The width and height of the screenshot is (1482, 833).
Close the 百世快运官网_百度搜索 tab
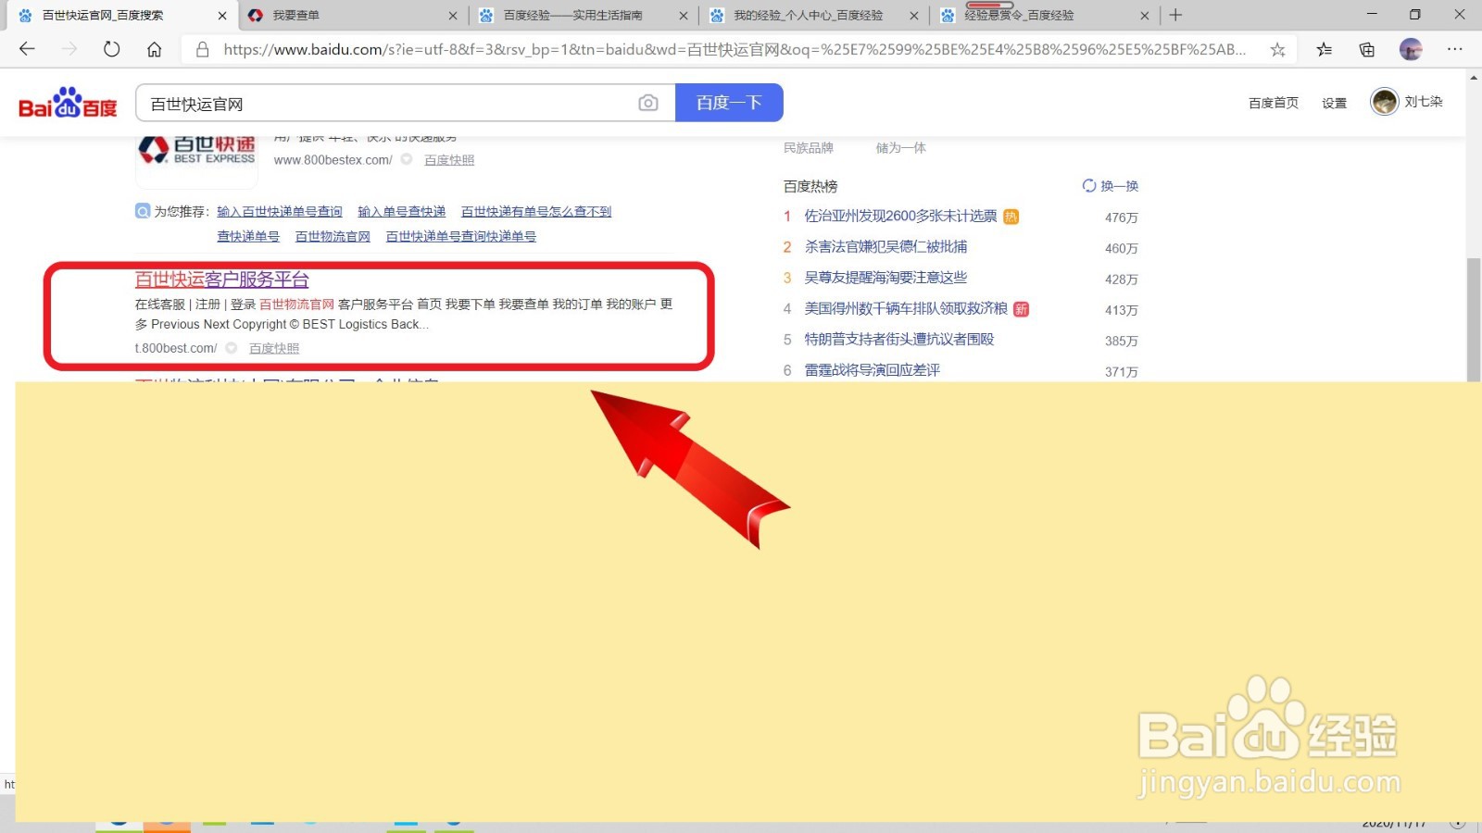pyautogui.click(x=222, y=15)
